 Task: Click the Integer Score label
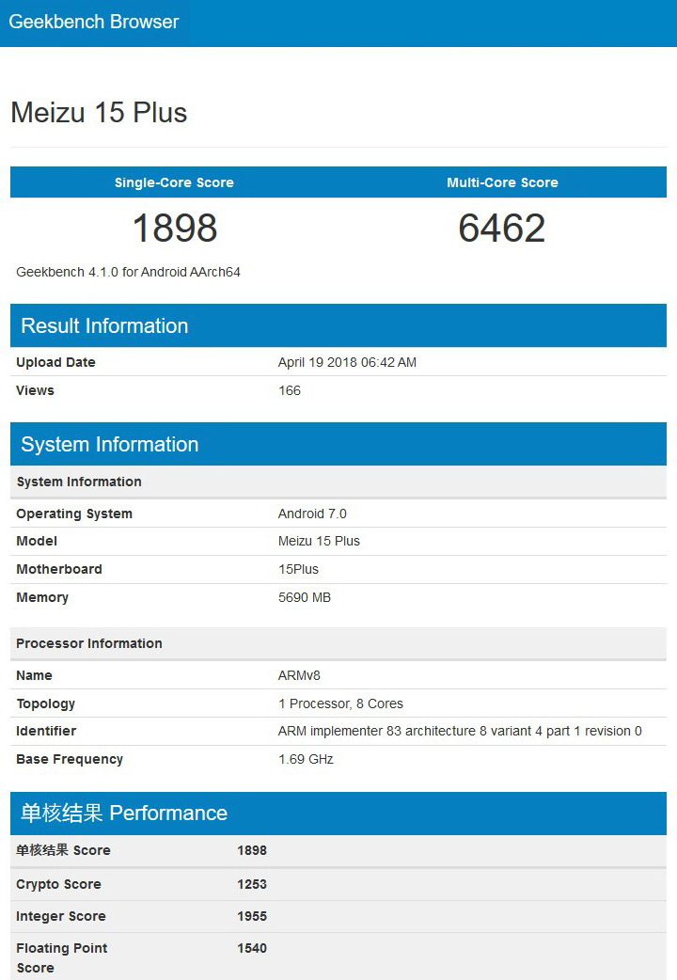(61, 916)
